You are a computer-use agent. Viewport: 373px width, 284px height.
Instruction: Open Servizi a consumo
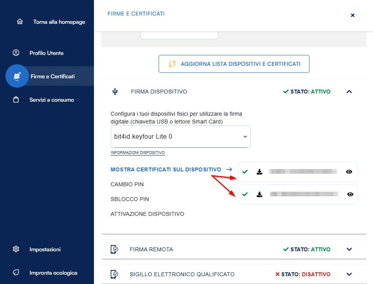pyautogui.click(x=51, y=100)
